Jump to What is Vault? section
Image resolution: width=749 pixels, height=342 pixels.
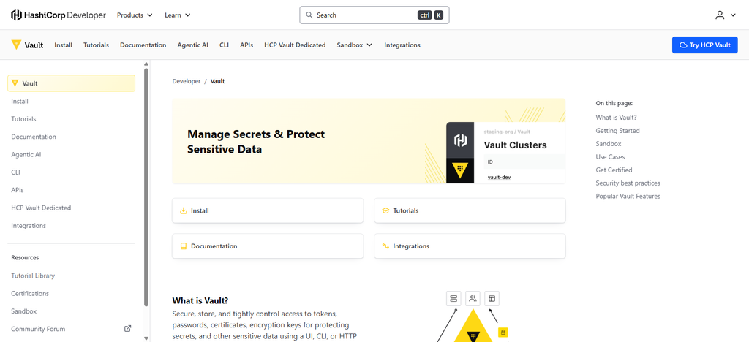point(616,118)
